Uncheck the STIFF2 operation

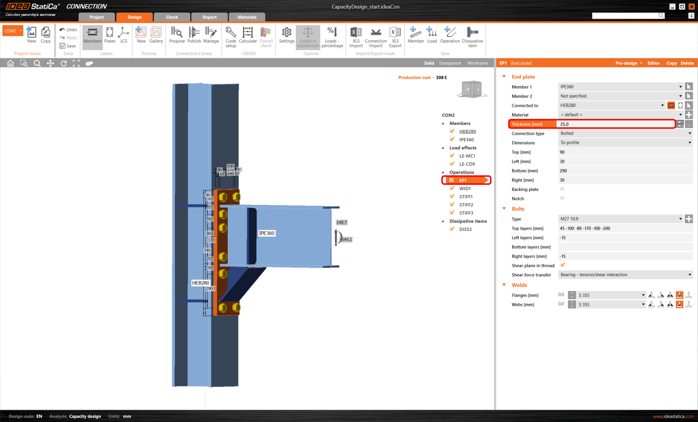(x=452, y=204)
